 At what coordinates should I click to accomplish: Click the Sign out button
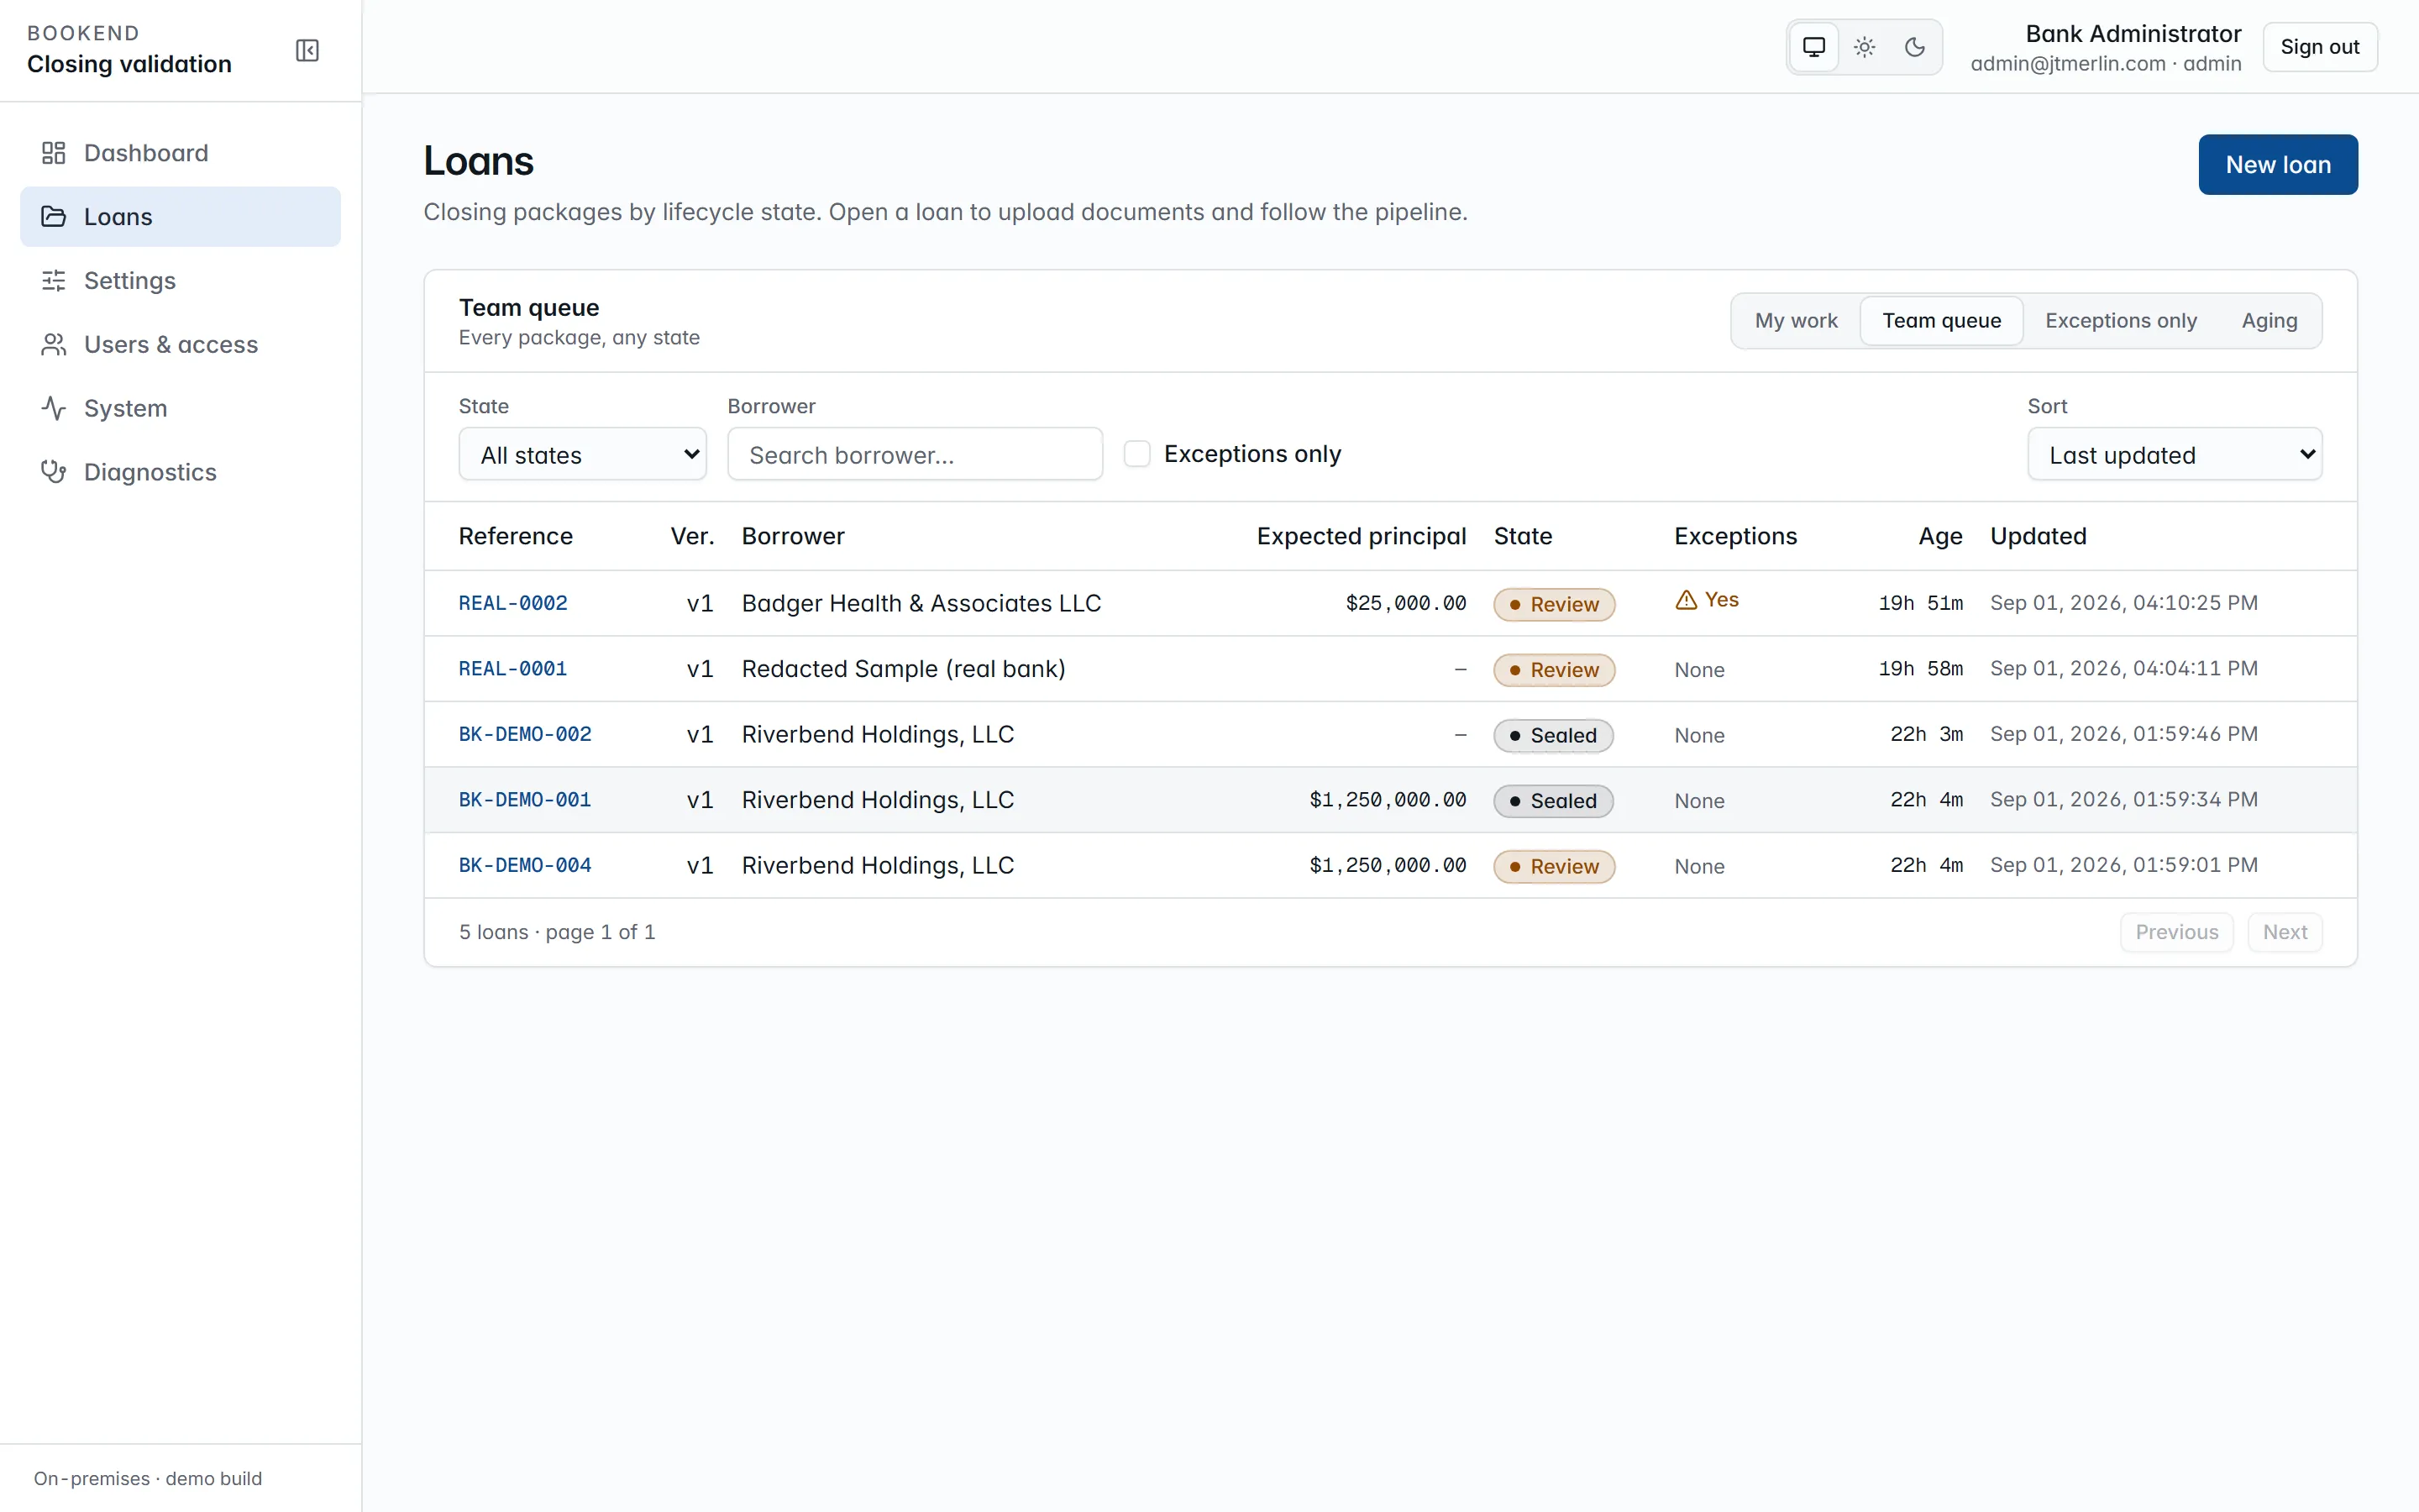tap(2319, 47)
